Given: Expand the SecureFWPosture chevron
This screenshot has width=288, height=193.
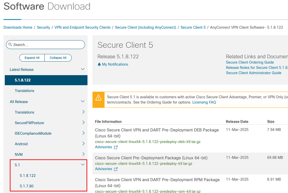Looking at the screenshot, I should tap(83, 123).
